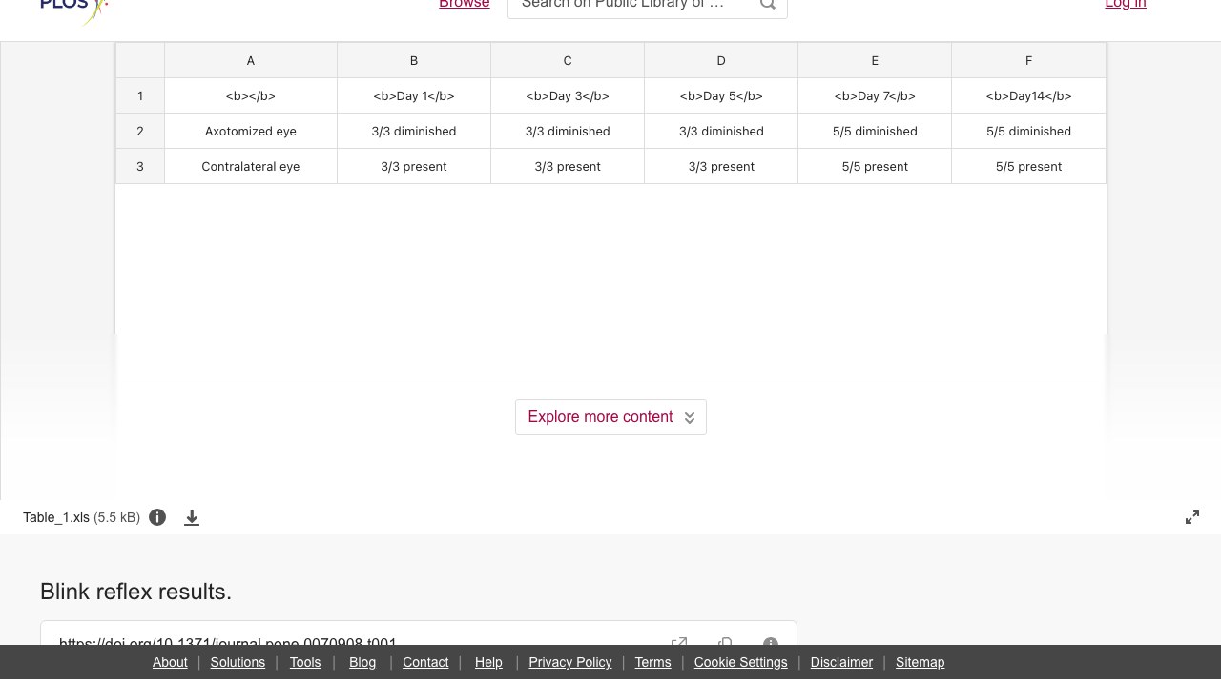This screenshot has width=1221, height=687.
Task: Select column A header
Action: pyautogui.click(x=251, y=60)
